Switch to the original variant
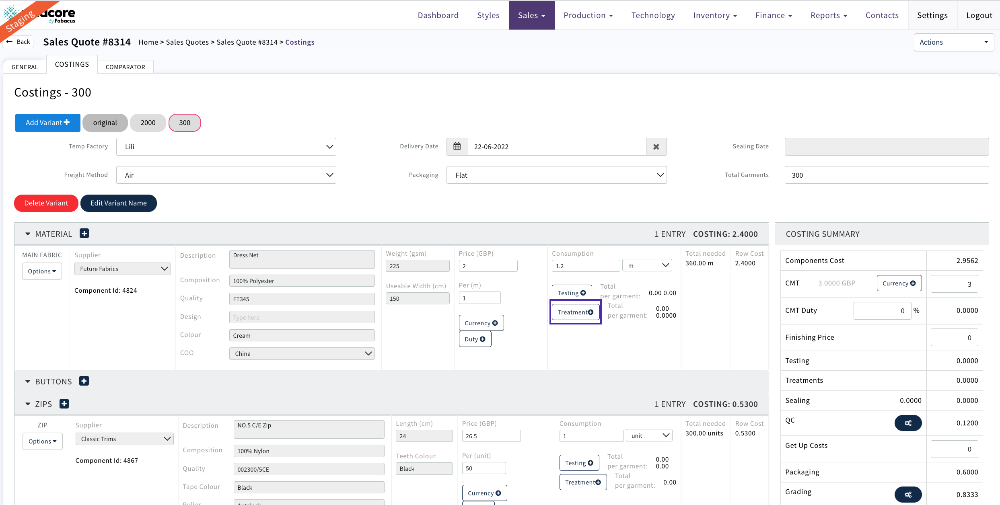Screen dimensions: 1000x505 (x=105, y=123)
